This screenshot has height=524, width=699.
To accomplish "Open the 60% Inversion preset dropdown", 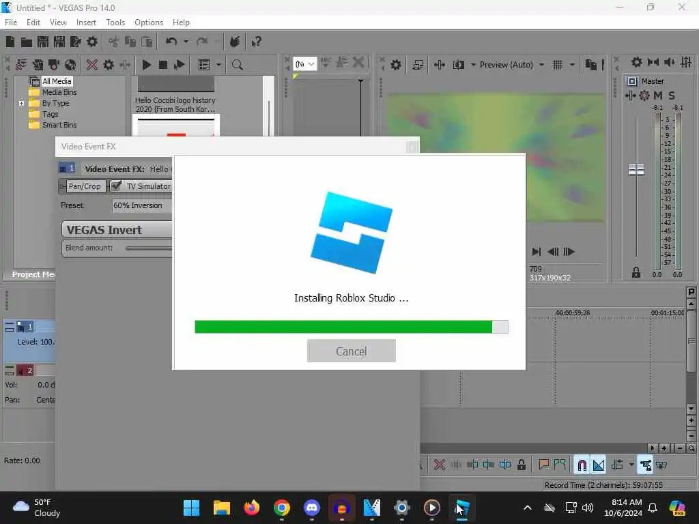I will [x=142, y=205].
